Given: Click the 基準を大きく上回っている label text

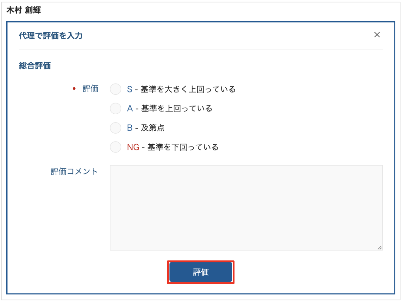Looking at the screenshot, I should point(188,90).
